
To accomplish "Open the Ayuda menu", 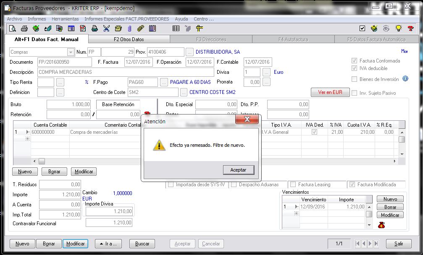I will (x=181, y=19).
